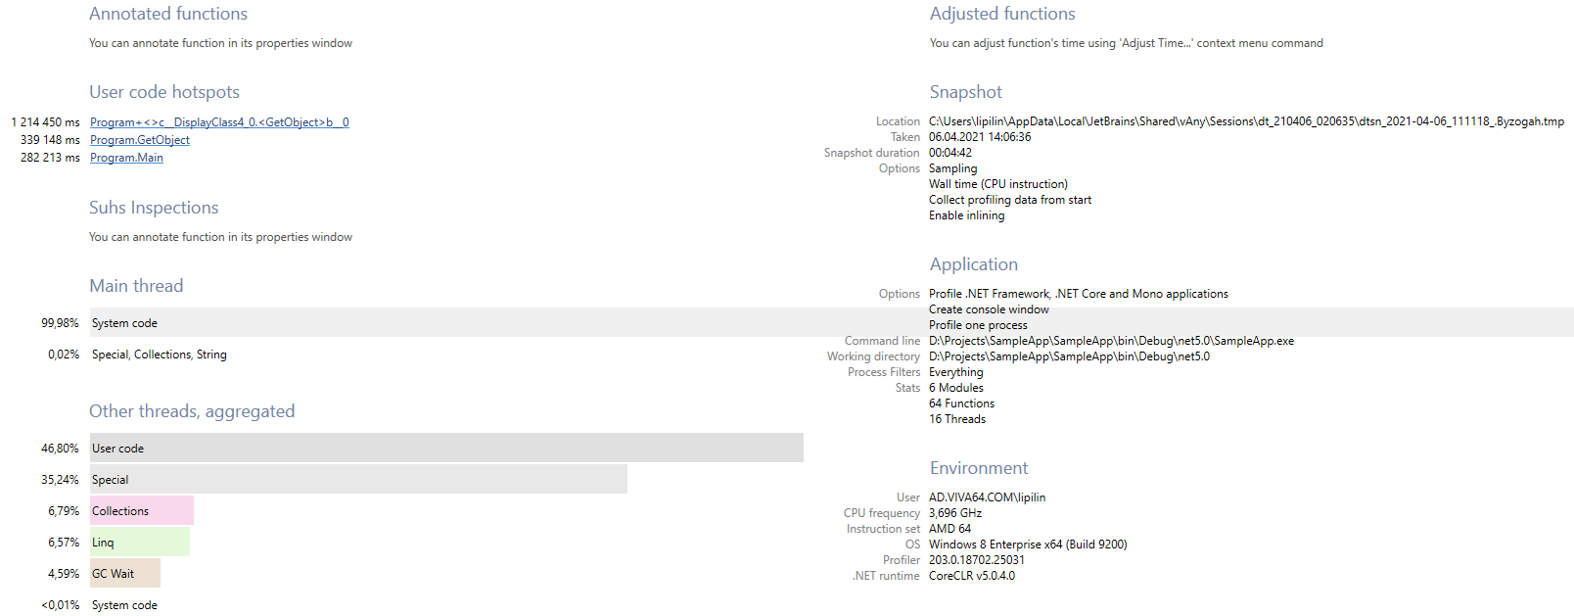Click the green Linq bar

[x=140, y=543]
